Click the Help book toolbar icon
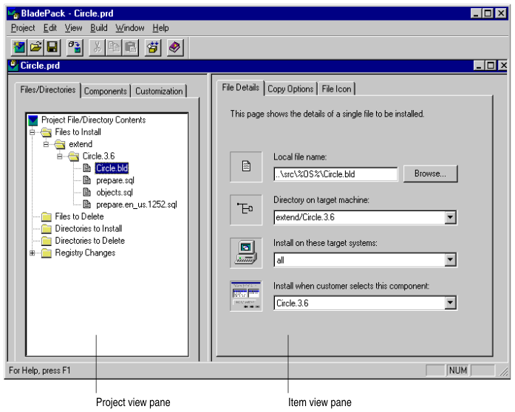The width and height of the screenshot is (515, 412). click(x=174, y=48)
